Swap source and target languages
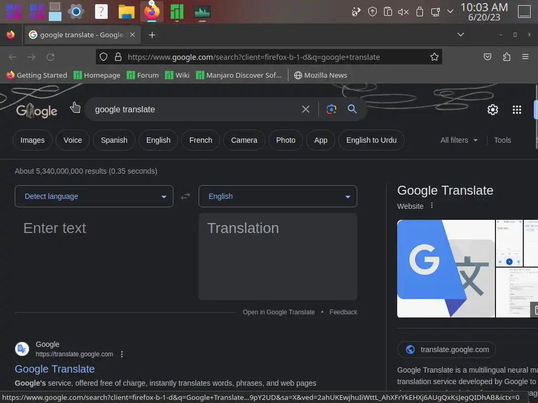 pyautogui.click(x=185, y=196)
